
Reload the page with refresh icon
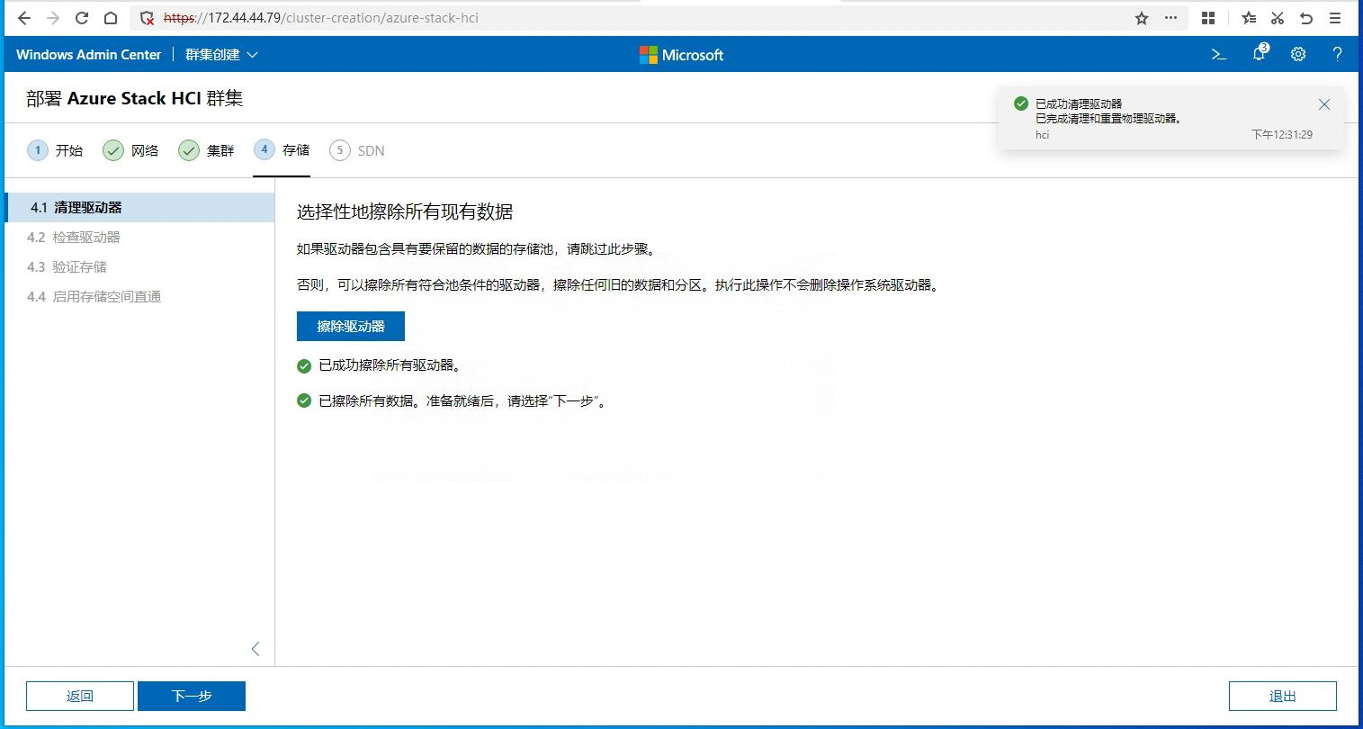pos(82,18)
